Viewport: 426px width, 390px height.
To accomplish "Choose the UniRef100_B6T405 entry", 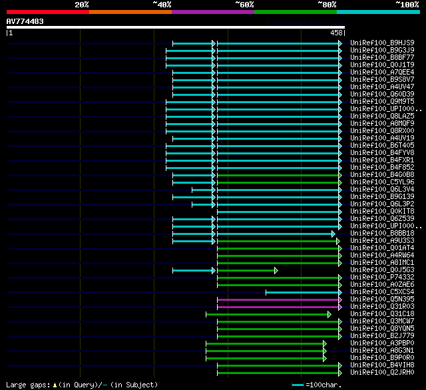I will click(x=382, y=146).
